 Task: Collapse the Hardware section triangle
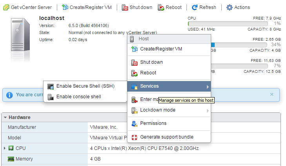point(5,117)
